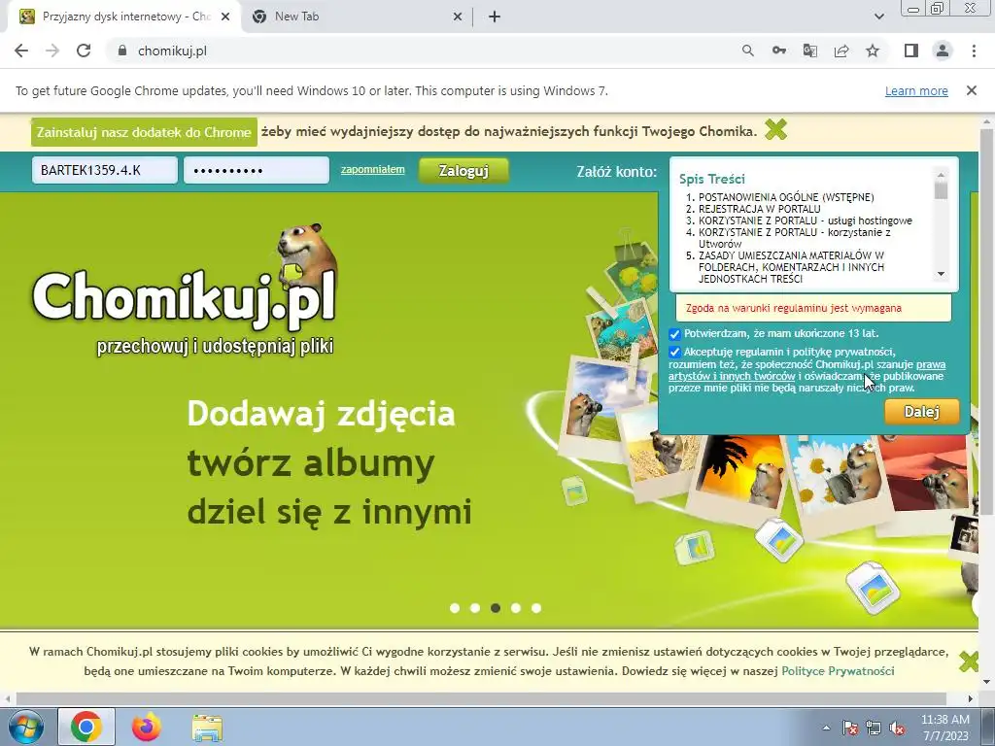The image size is (995, 746).
Task: Show the second carousel slide dot
Action: (x=474, y=608)
